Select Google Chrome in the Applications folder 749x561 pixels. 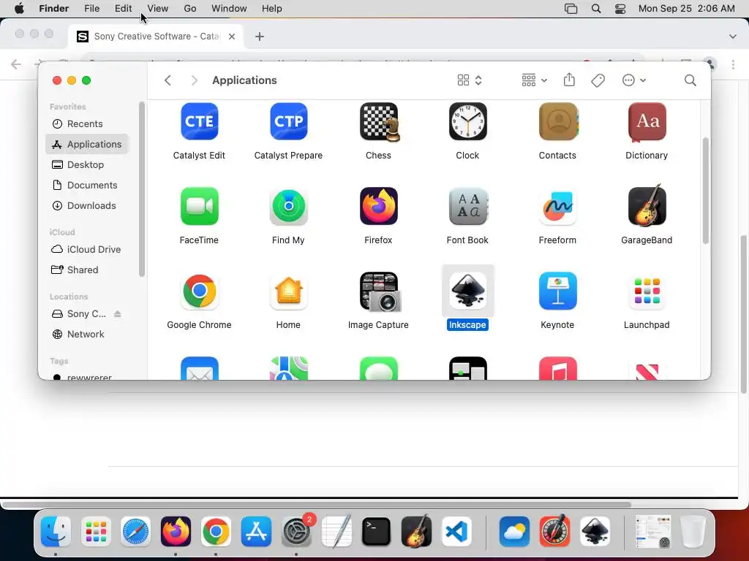pyautogui.click(x=199, y=291)
